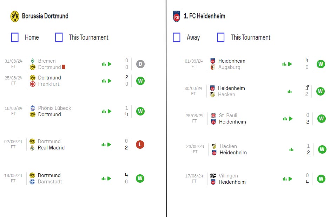The height and width of the screenshot is (217, 330).
Task: Check the Home filter checkbox
Action: (15, 37)
